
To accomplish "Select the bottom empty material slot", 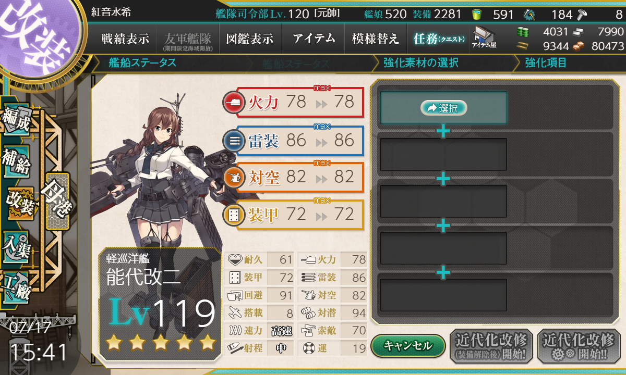I will pos(443,295).
